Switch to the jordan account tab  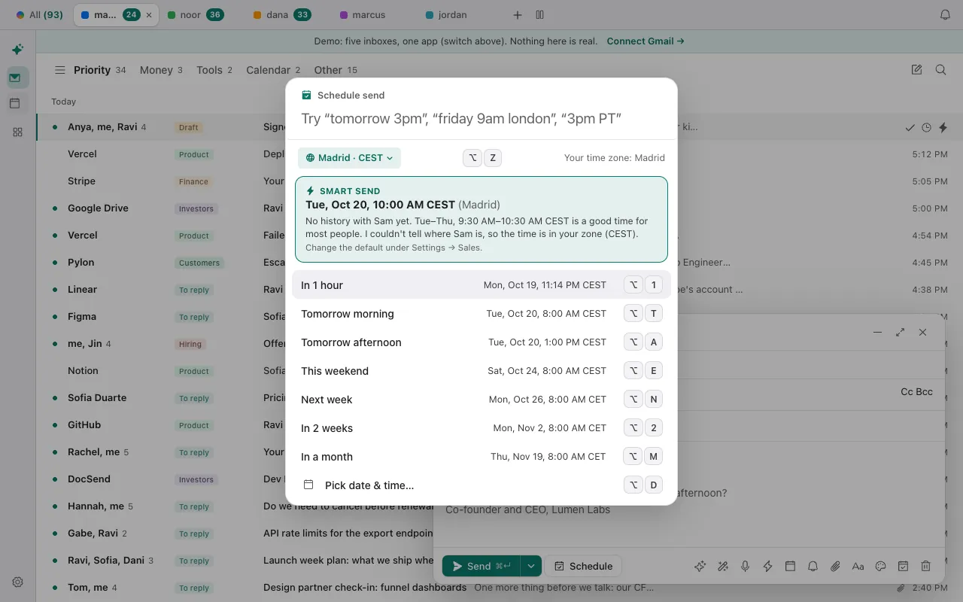tap(446, 15)
